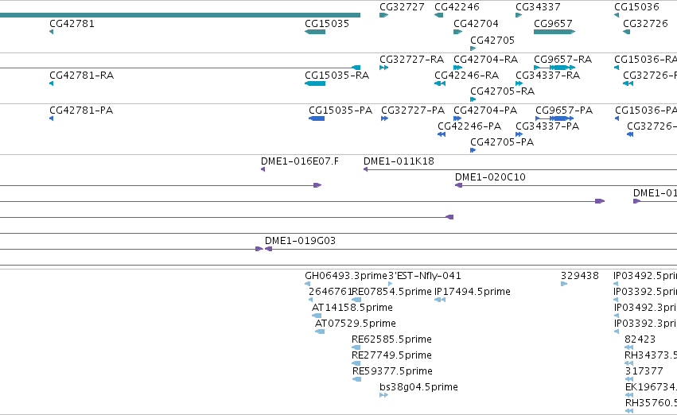Open the CG32726 gene label
The height and width of the screenshot is (415, 677).
(x=645, y=24)
